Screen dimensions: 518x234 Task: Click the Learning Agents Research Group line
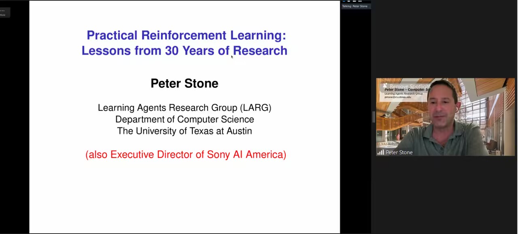(x=185, y=108)
